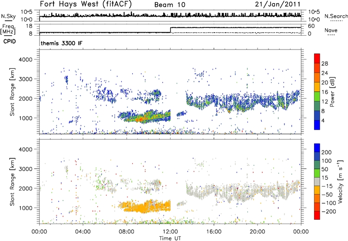Click the '12:00' time axis tick label
Viewport: 348px width, 241px height.
[170, 232]
